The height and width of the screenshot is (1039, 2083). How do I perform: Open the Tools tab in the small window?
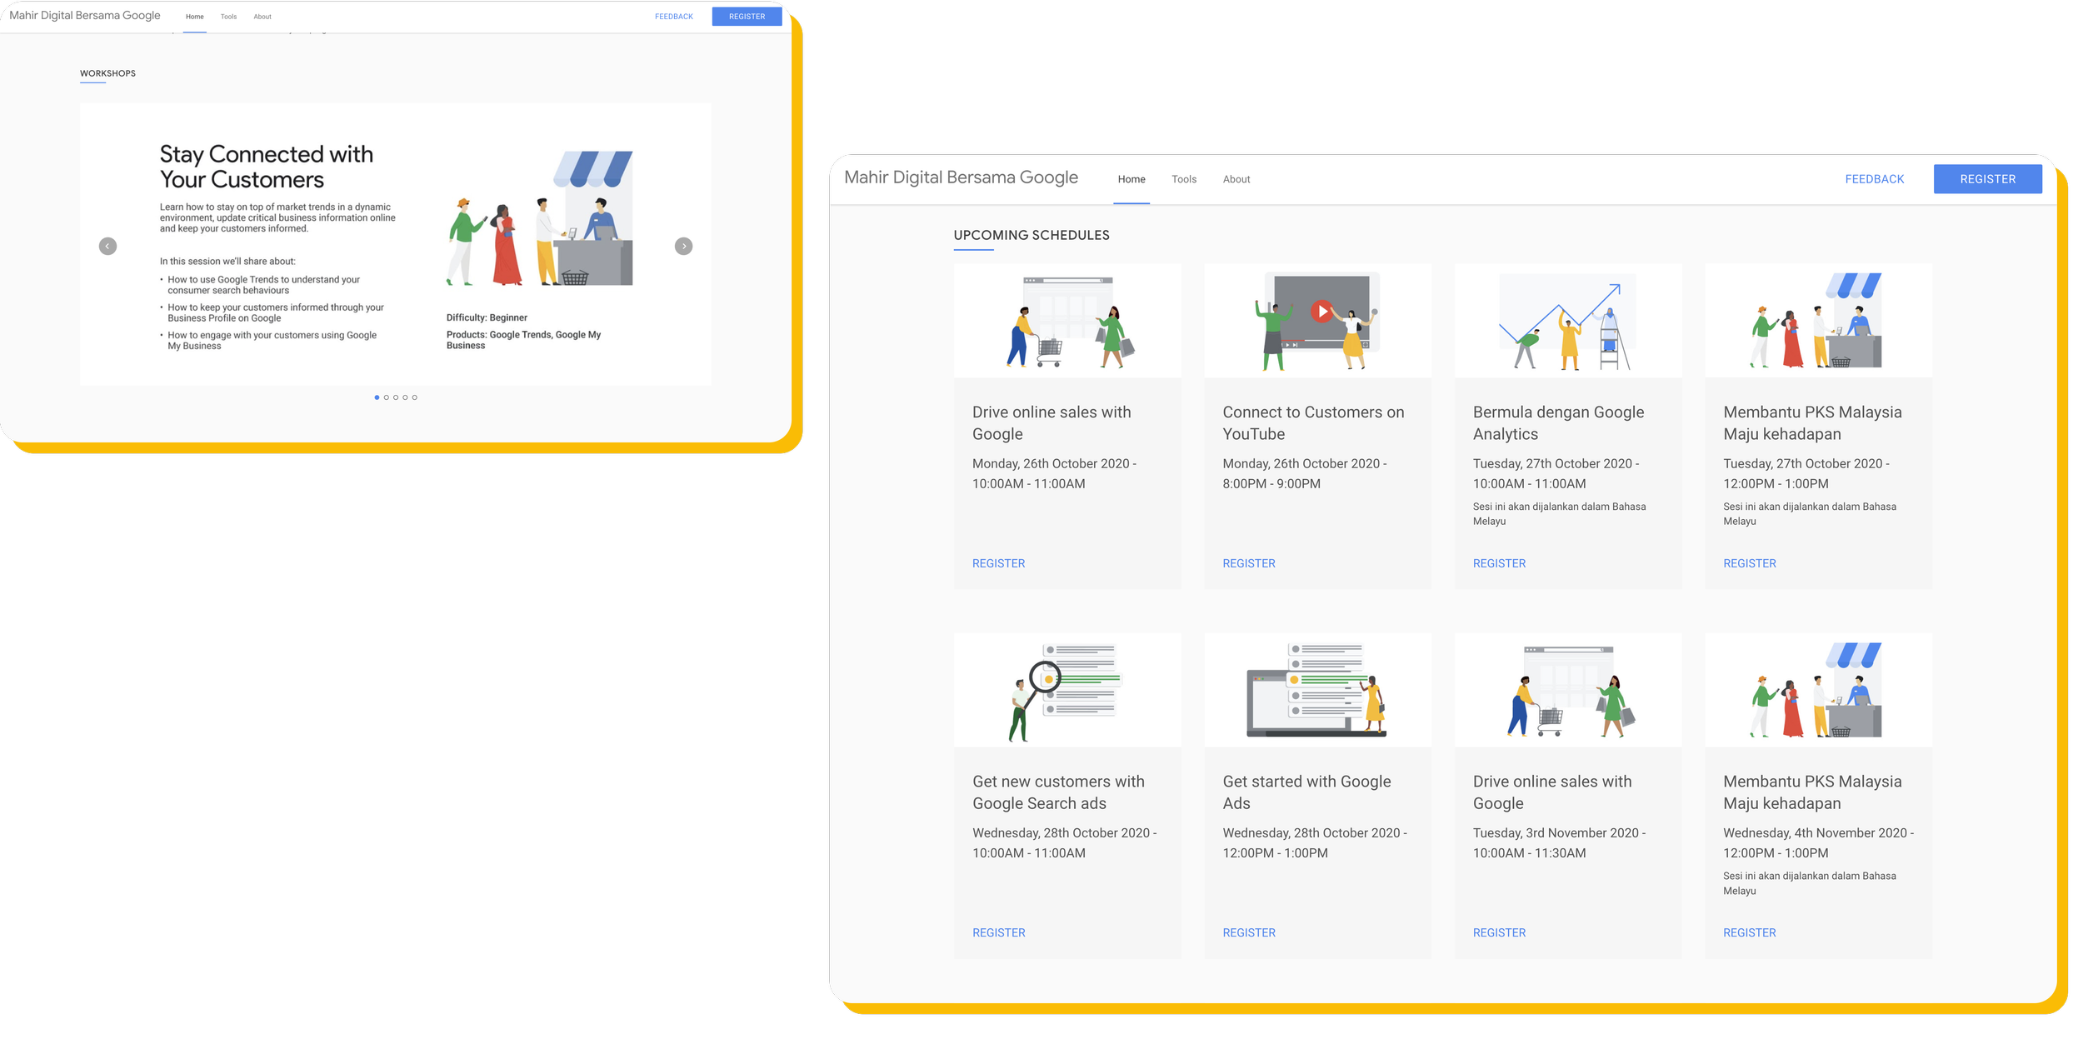point(228,17)
